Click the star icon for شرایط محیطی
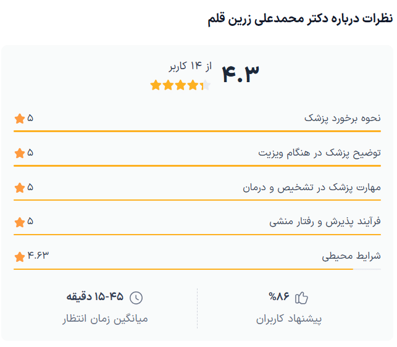This screenshot has height=347, width=397. pos(19,256)
